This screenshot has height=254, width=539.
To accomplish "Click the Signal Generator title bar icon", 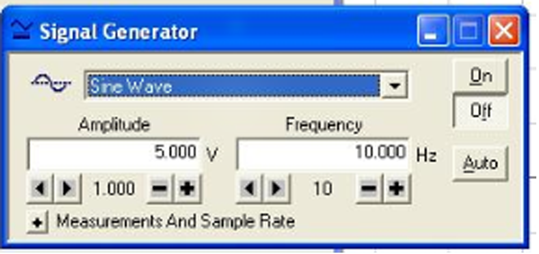I will coord(21,31).
